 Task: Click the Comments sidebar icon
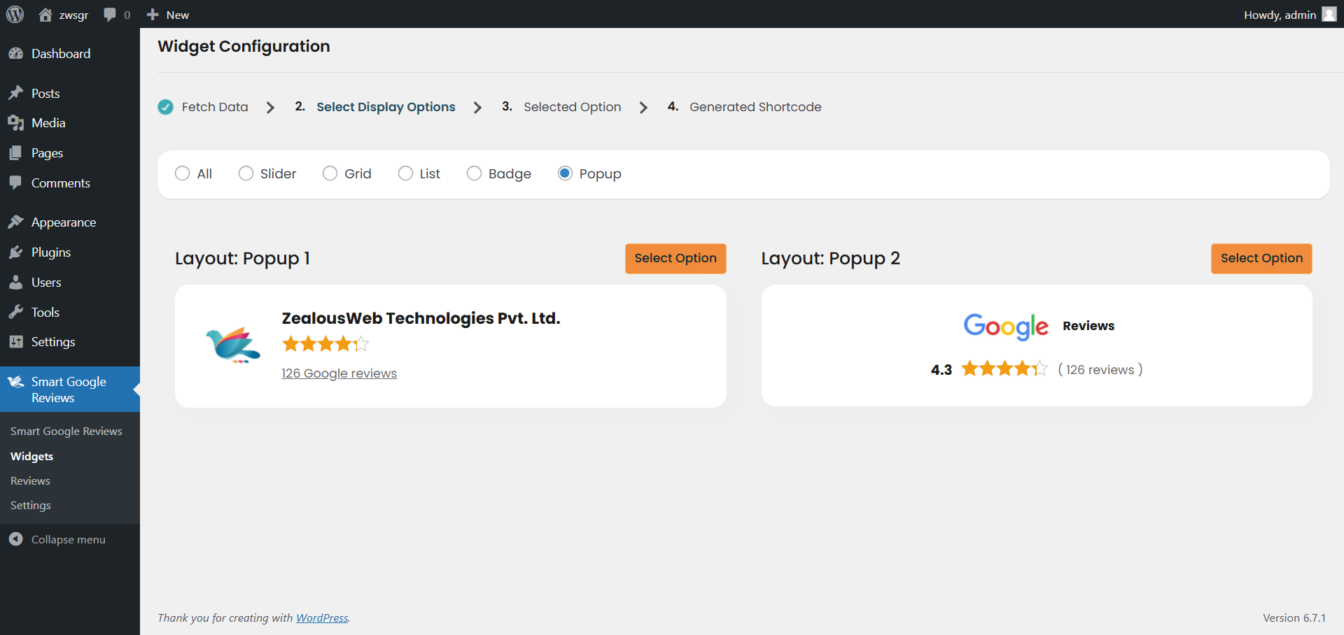point(16,183)
